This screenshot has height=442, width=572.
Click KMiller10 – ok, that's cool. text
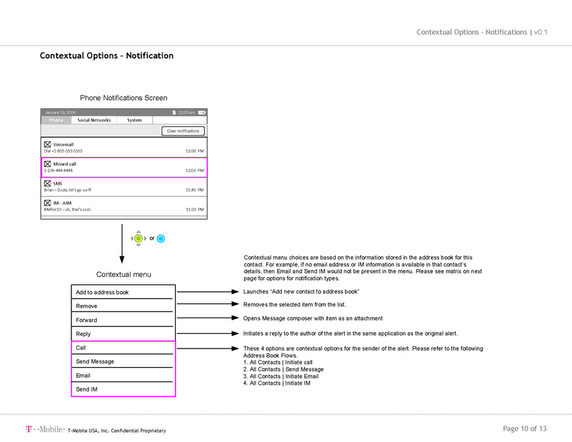pos(67,210)
